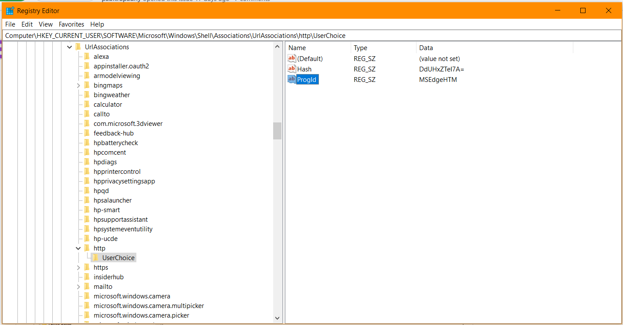Expand the mailto key

[78, 286]
